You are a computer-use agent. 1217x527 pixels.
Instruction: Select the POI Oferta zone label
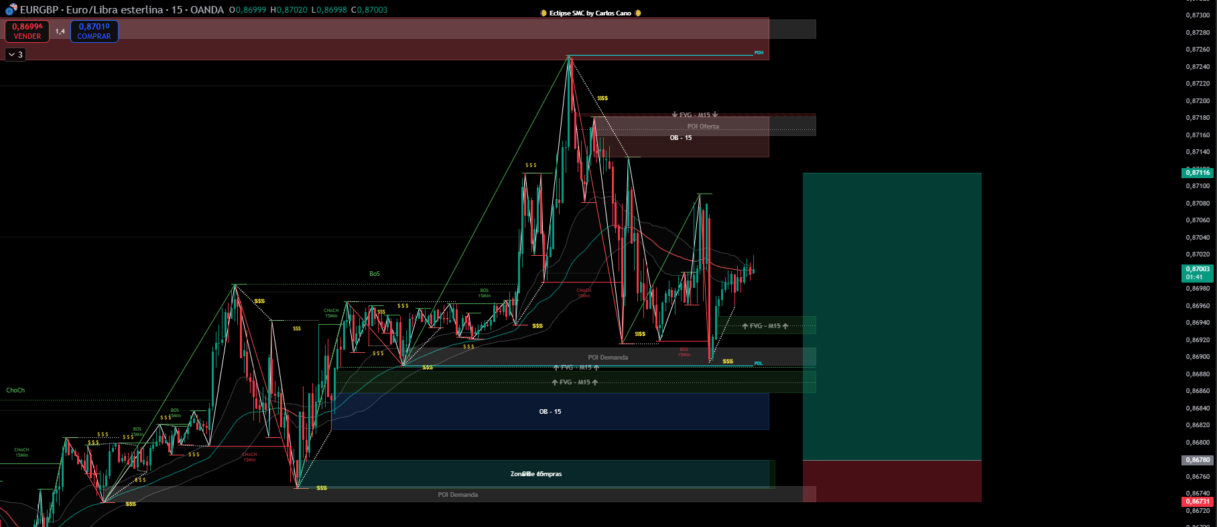pos(703,127)
